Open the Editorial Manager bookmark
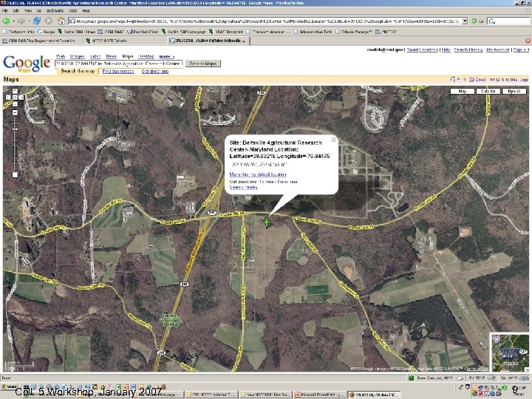This screenshot has width=532, height=399. tap(354, 32)
